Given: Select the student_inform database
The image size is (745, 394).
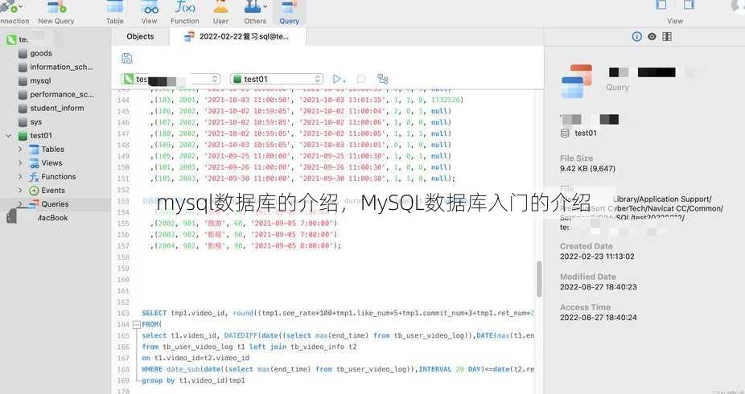Looking at the screenshot, I should (x=57, y=109).
